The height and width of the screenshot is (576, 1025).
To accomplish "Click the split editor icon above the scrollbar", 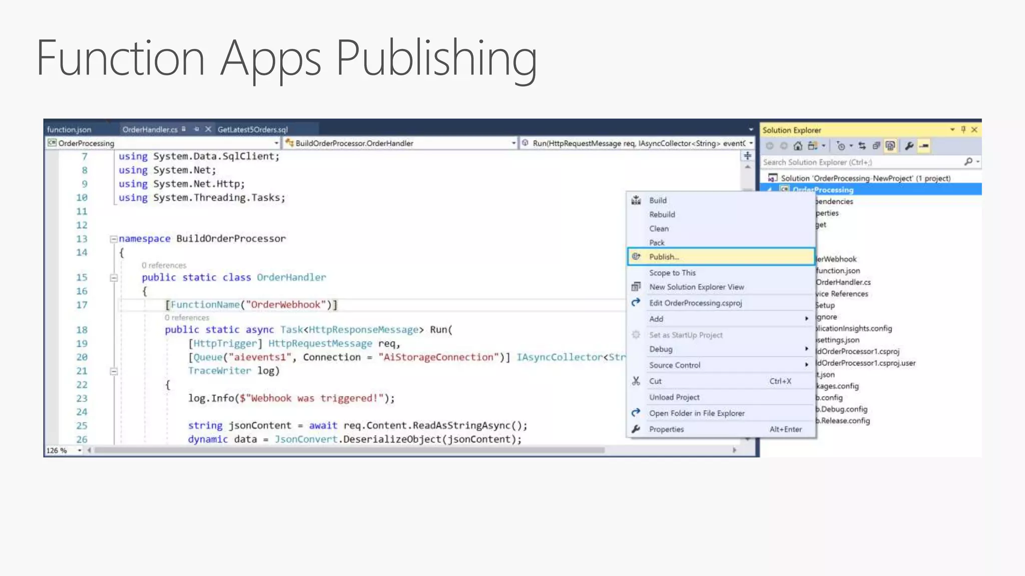I will [747, 156].
